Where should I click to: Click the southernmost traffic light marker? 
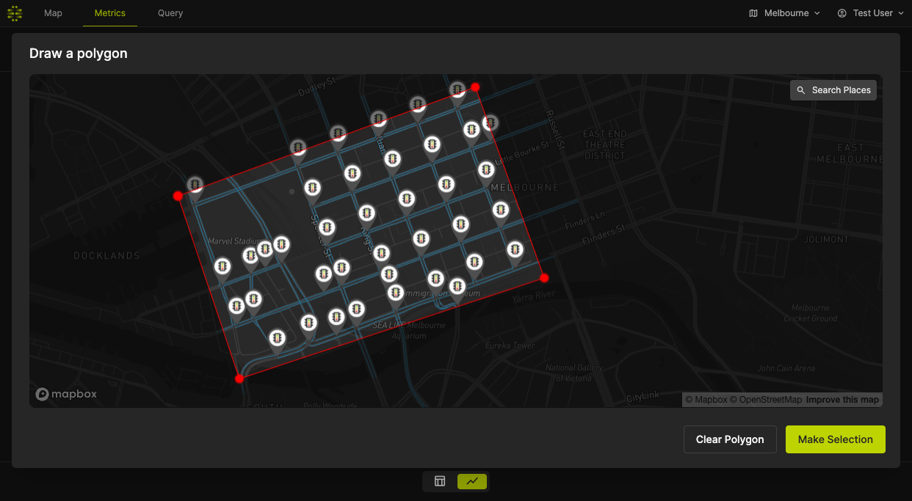click(x=277, y=338)
